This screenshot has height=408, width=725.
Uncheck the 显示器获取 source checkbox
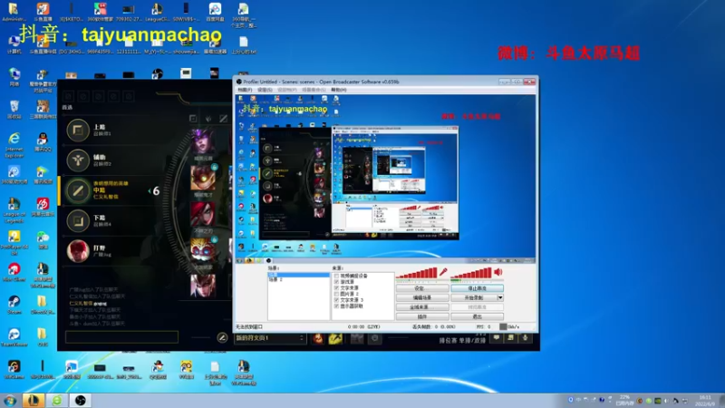(336, 306)
